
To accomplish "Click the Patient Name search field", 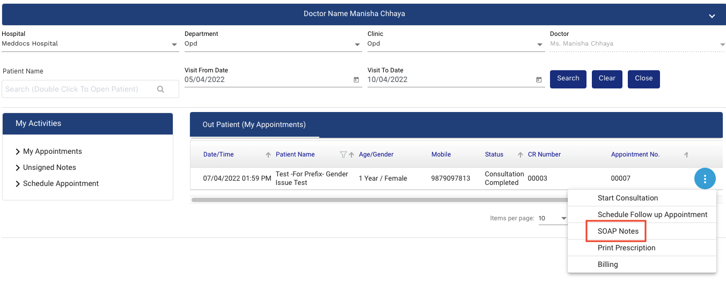I will click(x=90, y=89).
